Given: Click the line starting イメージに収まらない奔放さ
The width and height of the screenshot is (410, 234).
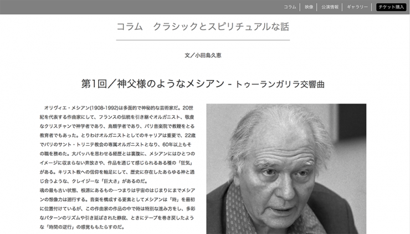Looking at the screenshot, I should pyautogui.click(x=116, y=163).
